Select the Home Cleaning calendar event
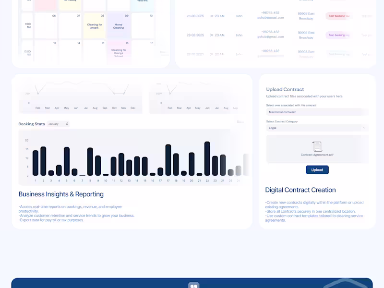384x288 pixels. (119, 26)
